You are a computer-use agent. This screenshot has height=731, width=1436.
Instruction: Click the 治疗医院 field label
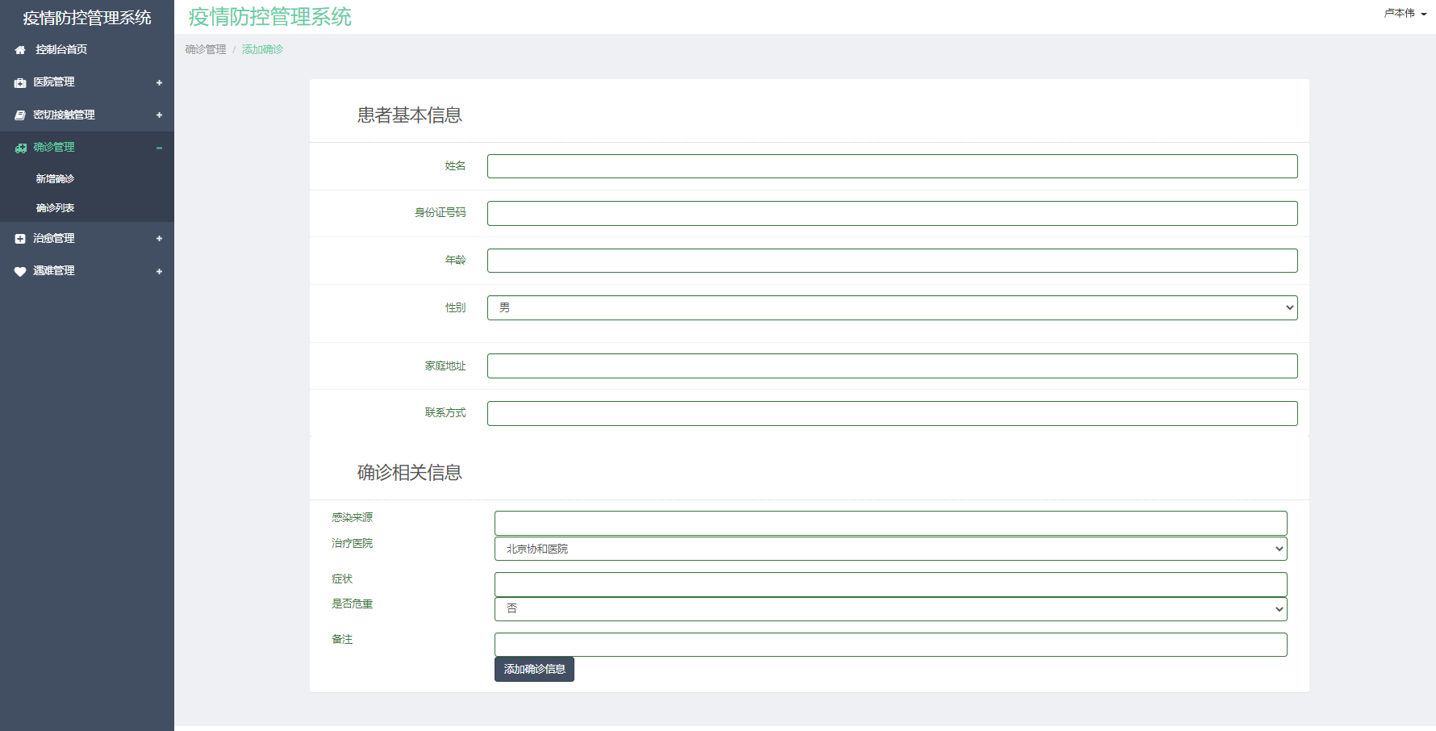(353, 543)
